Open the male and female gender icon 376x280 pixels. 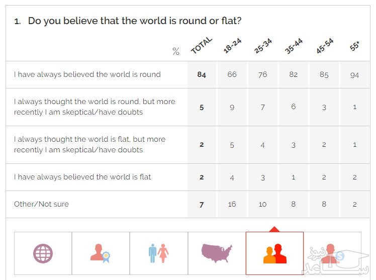click(158, 253)
